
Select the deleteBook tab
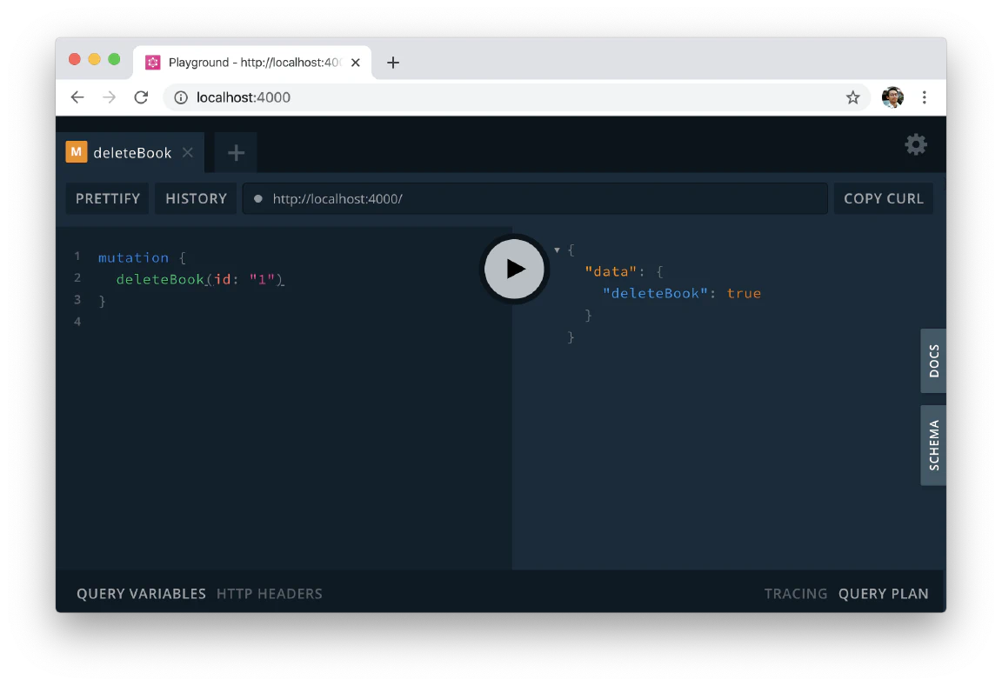pos(132,153)
